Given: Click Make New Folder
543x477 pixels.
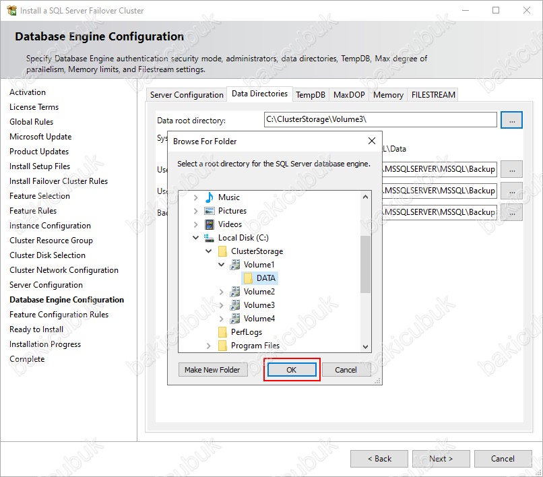Looking at the screenshot, I should [x=212, y=370].
